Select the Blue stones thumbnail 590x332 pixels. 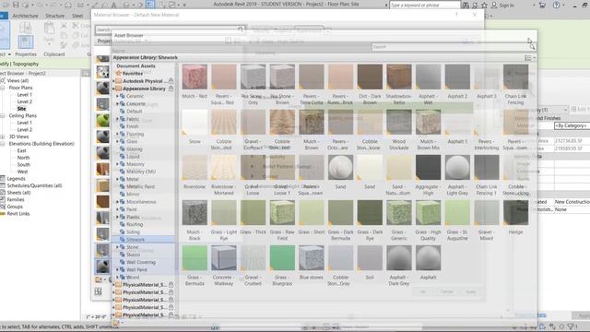click(312, 258)
